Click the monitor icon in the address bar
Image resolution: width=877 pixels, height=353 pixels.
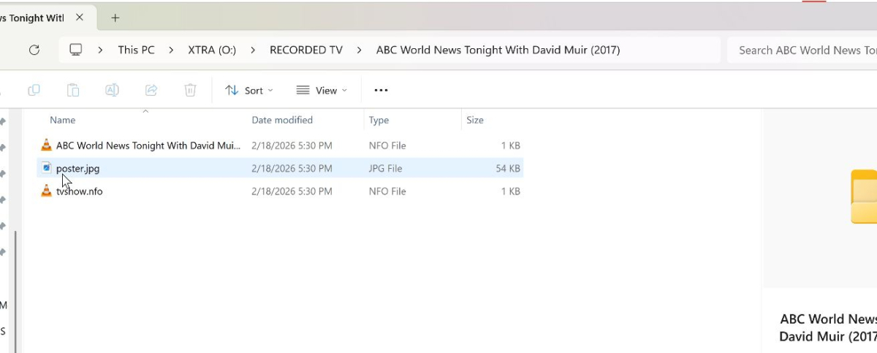(76, 50)
